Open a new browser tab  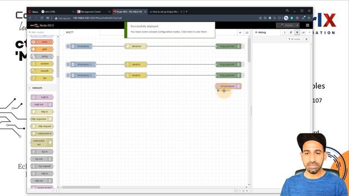(186, 11)
